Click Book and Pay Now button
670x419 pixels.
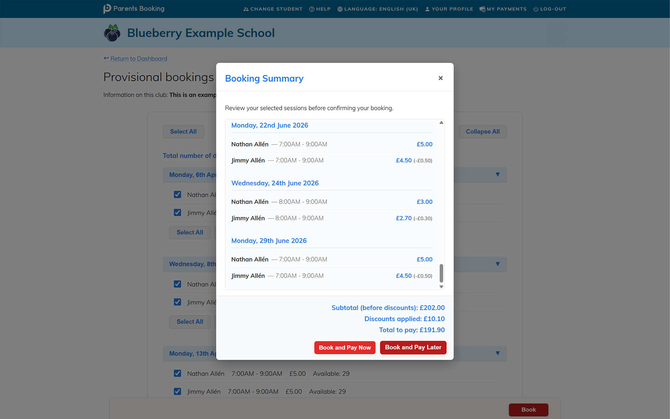[x=345, y=348]
